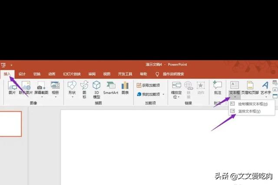278x185 pixels.
Task: Open 页眉和页脚 header and footer
Action: pos(250,88)
